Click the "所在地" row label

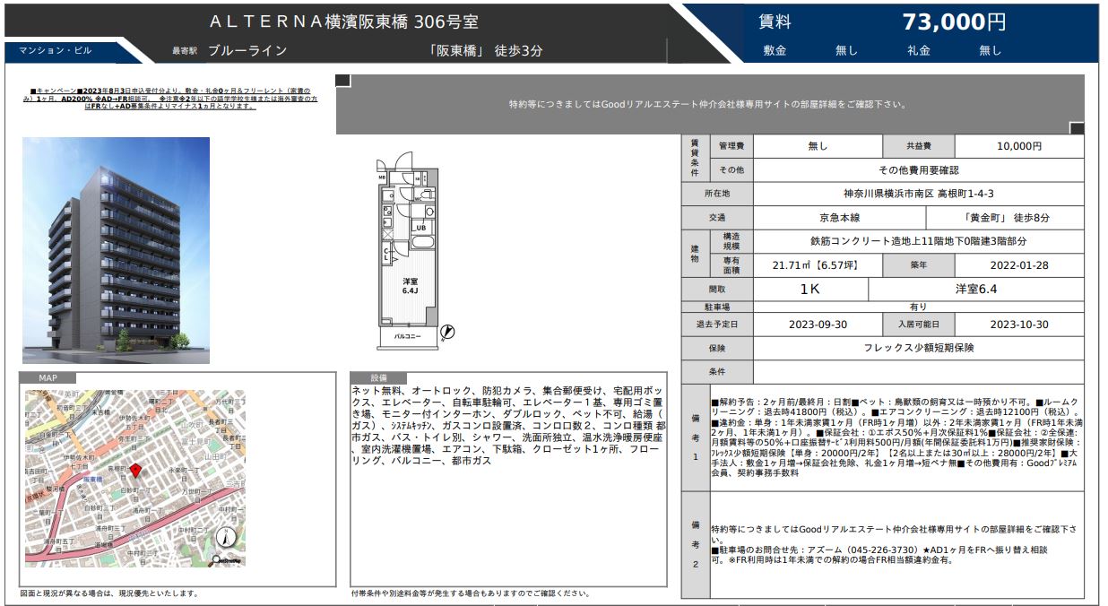(x=717, y=194)
